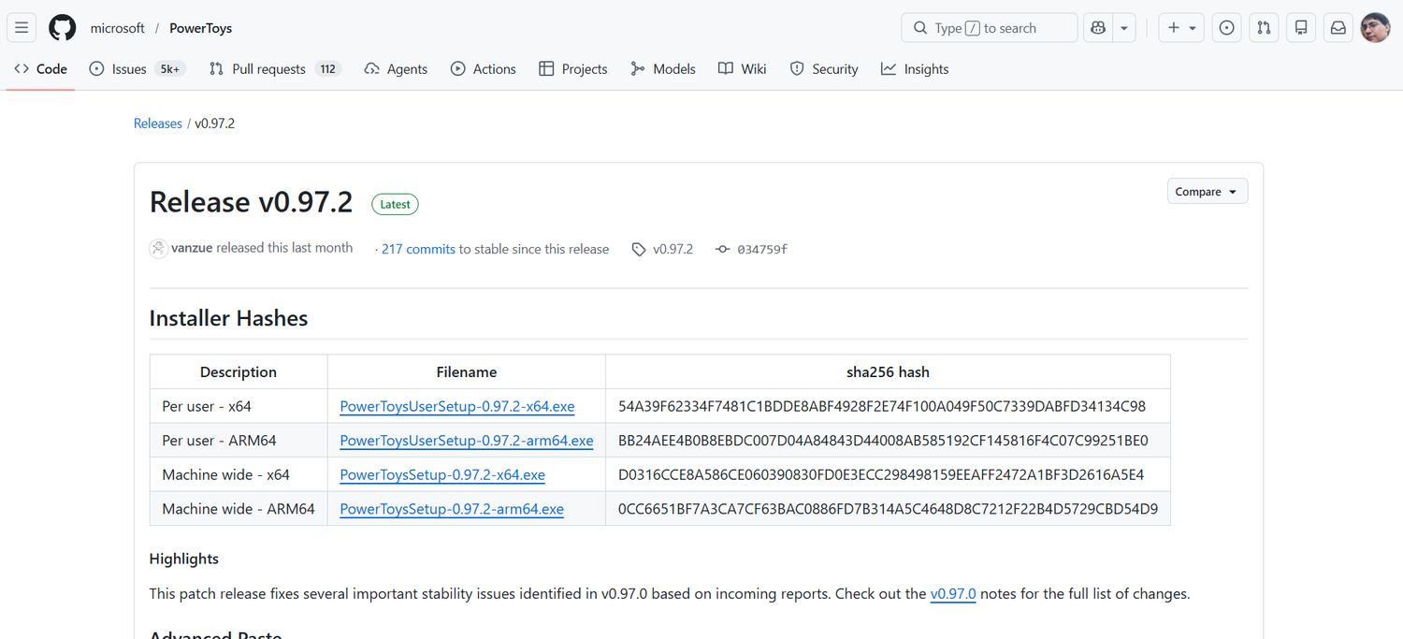This screenshot has width=1403, height=639.
Task: Click the Highlights heading
Action: pos(184,559)
